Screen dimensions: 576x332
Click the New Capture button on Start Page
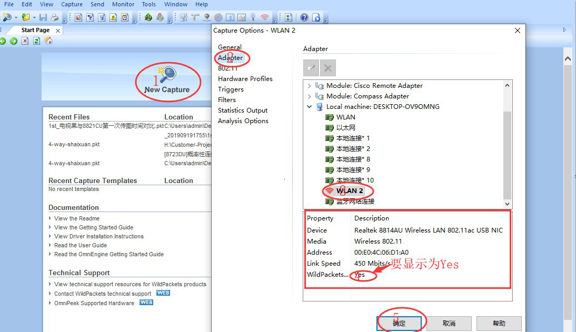tap(167, 81)
